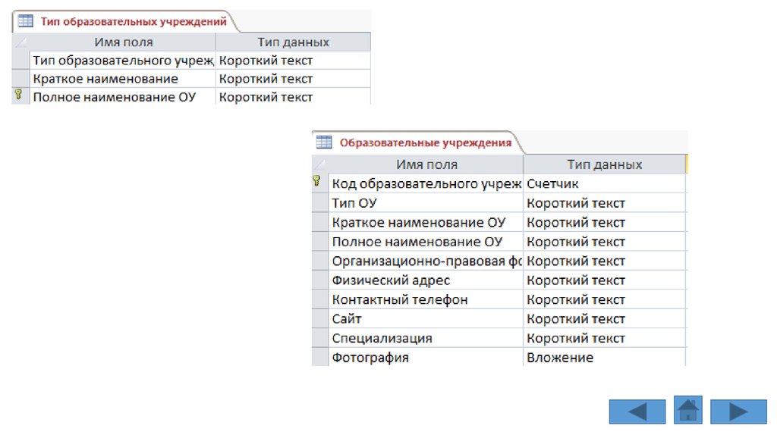The height and width of the screenshot is (435, 777).
Task: Switch to Образовательные учреждения tab
Action: point(425,142)
